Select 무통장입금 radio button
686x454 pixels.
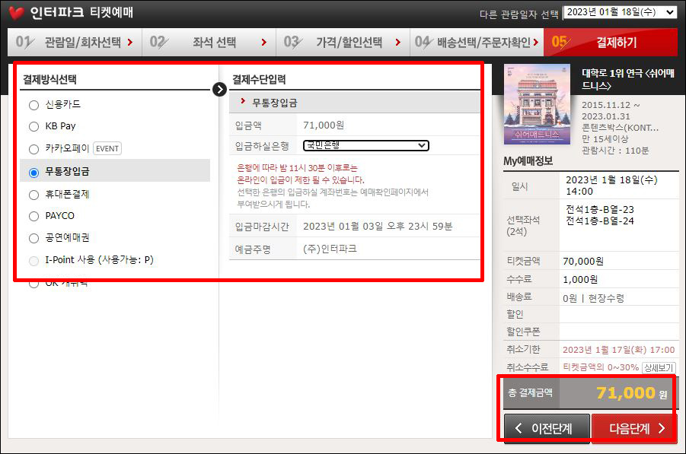tap(34, 172)
